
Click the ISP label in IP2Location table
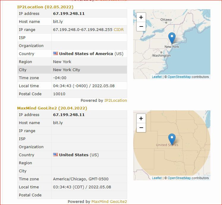(x=22, y=38)
